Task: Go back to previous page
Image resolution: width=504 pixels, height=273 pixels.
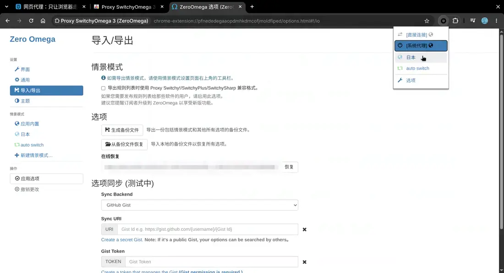Action: pos(8,21)
